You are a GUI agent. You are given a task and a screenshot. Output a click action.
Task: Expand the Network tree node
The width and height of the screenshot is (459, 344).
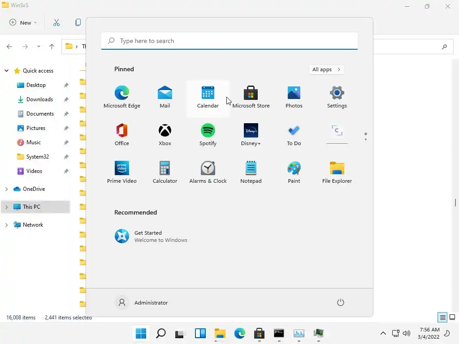6,225
